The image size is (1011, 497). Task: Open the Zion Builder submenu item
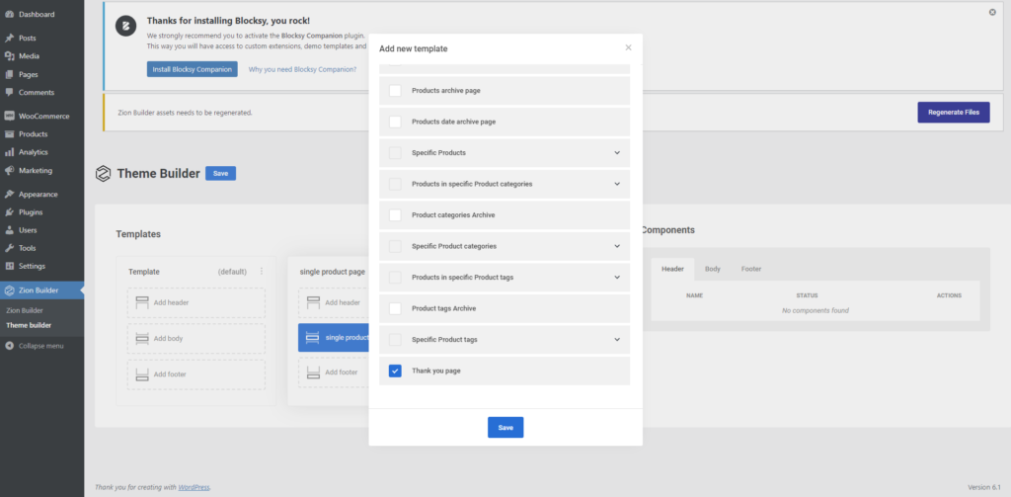pos(25,310)
